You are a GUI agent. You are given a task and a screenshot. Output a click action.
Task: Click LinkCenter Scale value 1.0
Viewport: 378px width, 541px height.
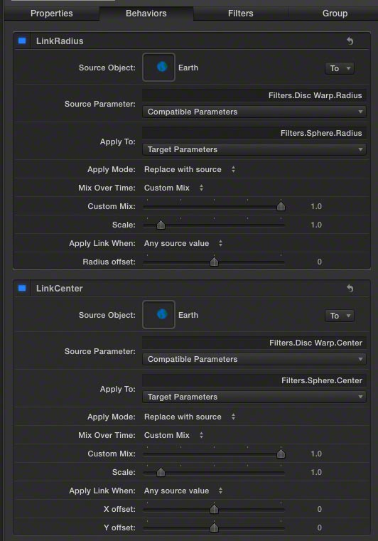click(x=316, y=472)
